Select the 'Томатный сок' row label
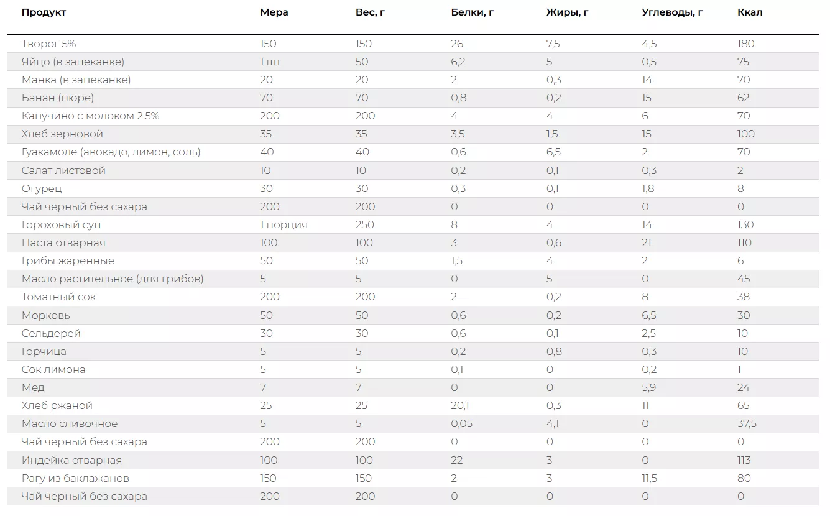This screenshot has width=830, height=516. [58, 297]
